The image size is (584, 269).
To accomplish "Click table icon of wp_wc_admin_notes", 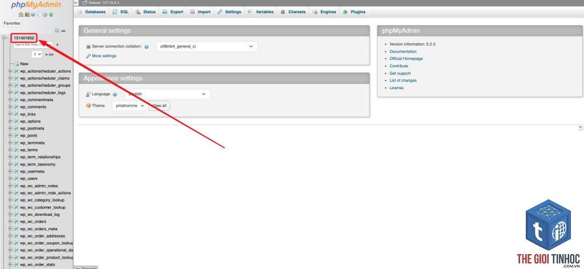I will tap(16, 186).
